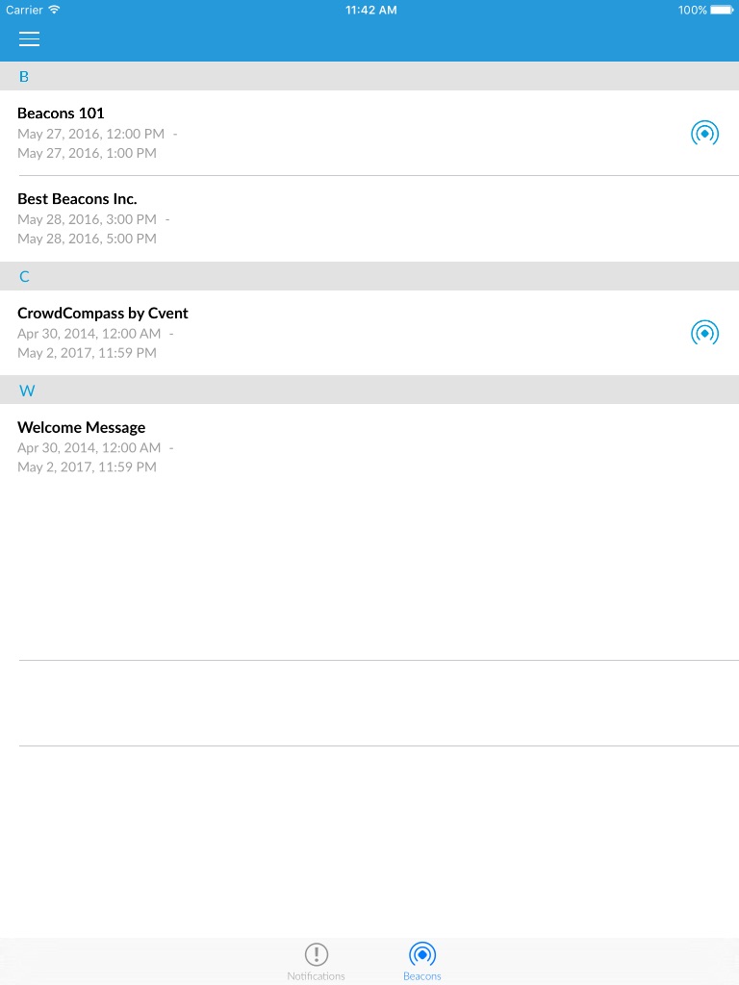739x985 pixels.
Task: Tap the beacon icon for CrowdCompass by Cvent
Action: point(704,334)
